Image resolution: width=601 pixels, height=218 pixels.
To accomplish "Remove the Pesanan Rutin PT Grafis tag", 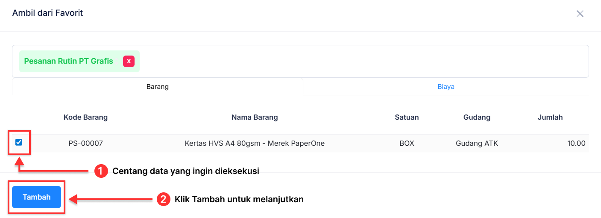I will [129, 61].
